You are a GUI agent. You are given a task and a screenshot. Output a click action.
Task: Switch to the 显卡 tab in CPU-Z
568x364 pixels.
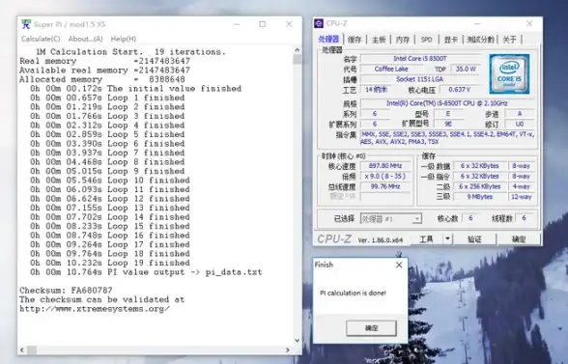tap(450, 40)
